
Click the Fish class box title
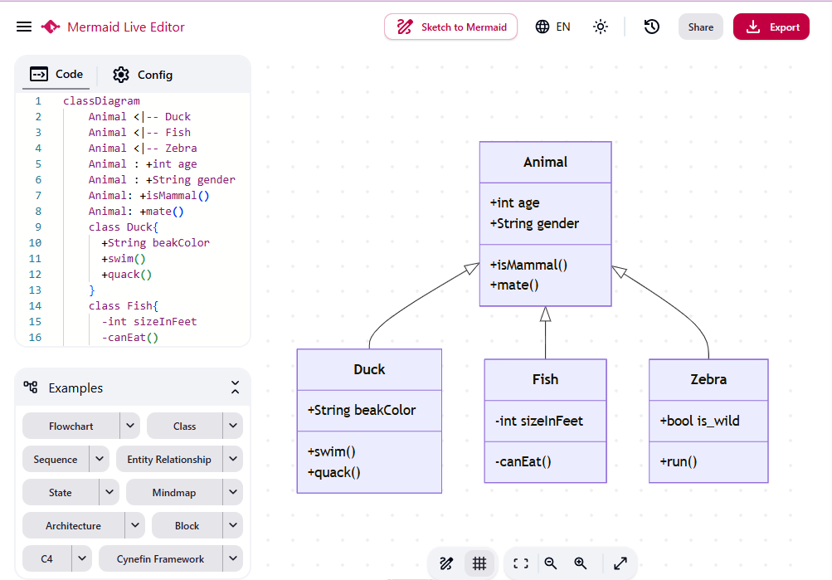[545, 379]
